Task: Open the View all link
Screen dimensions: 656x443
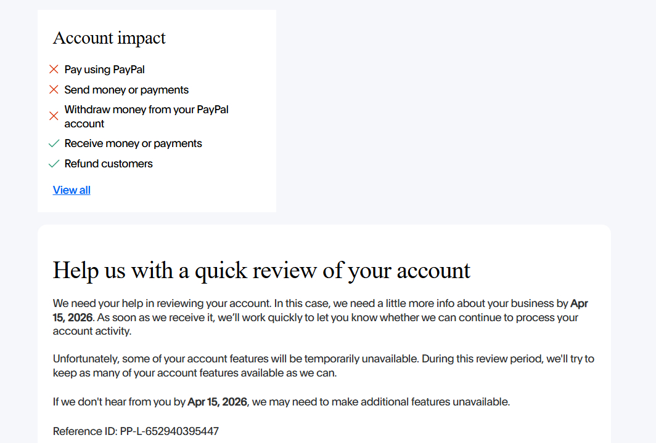Action: pos(72,190)
